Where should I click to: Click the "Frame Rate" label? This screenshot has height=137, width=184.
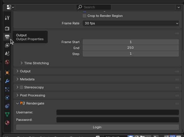[x=70, y=23]
